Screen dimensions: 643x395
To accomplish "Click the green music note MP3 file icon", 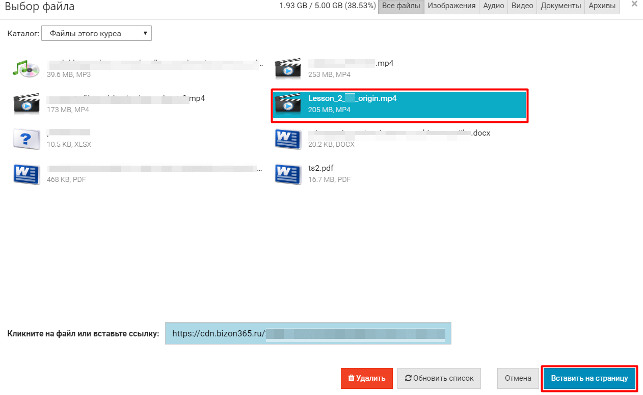I will click(26, 69).
